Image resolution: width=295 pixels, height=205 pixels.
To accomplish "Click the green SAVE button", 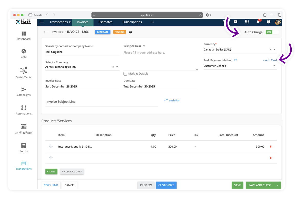I will (x=238, y=185).
